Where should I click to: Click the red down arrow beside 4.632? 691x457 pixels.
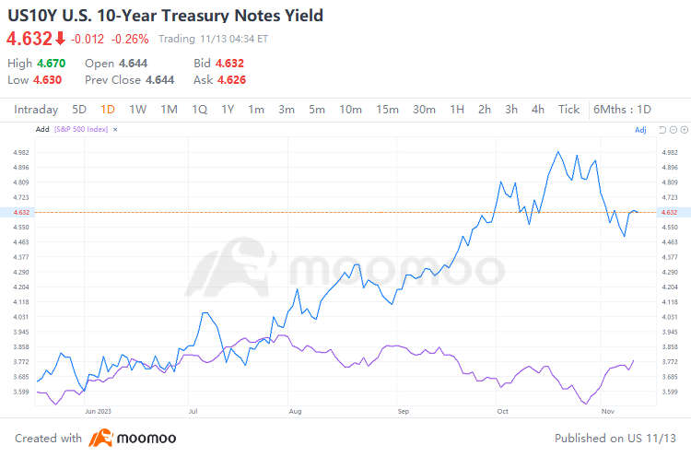click(x=60, y=39)
